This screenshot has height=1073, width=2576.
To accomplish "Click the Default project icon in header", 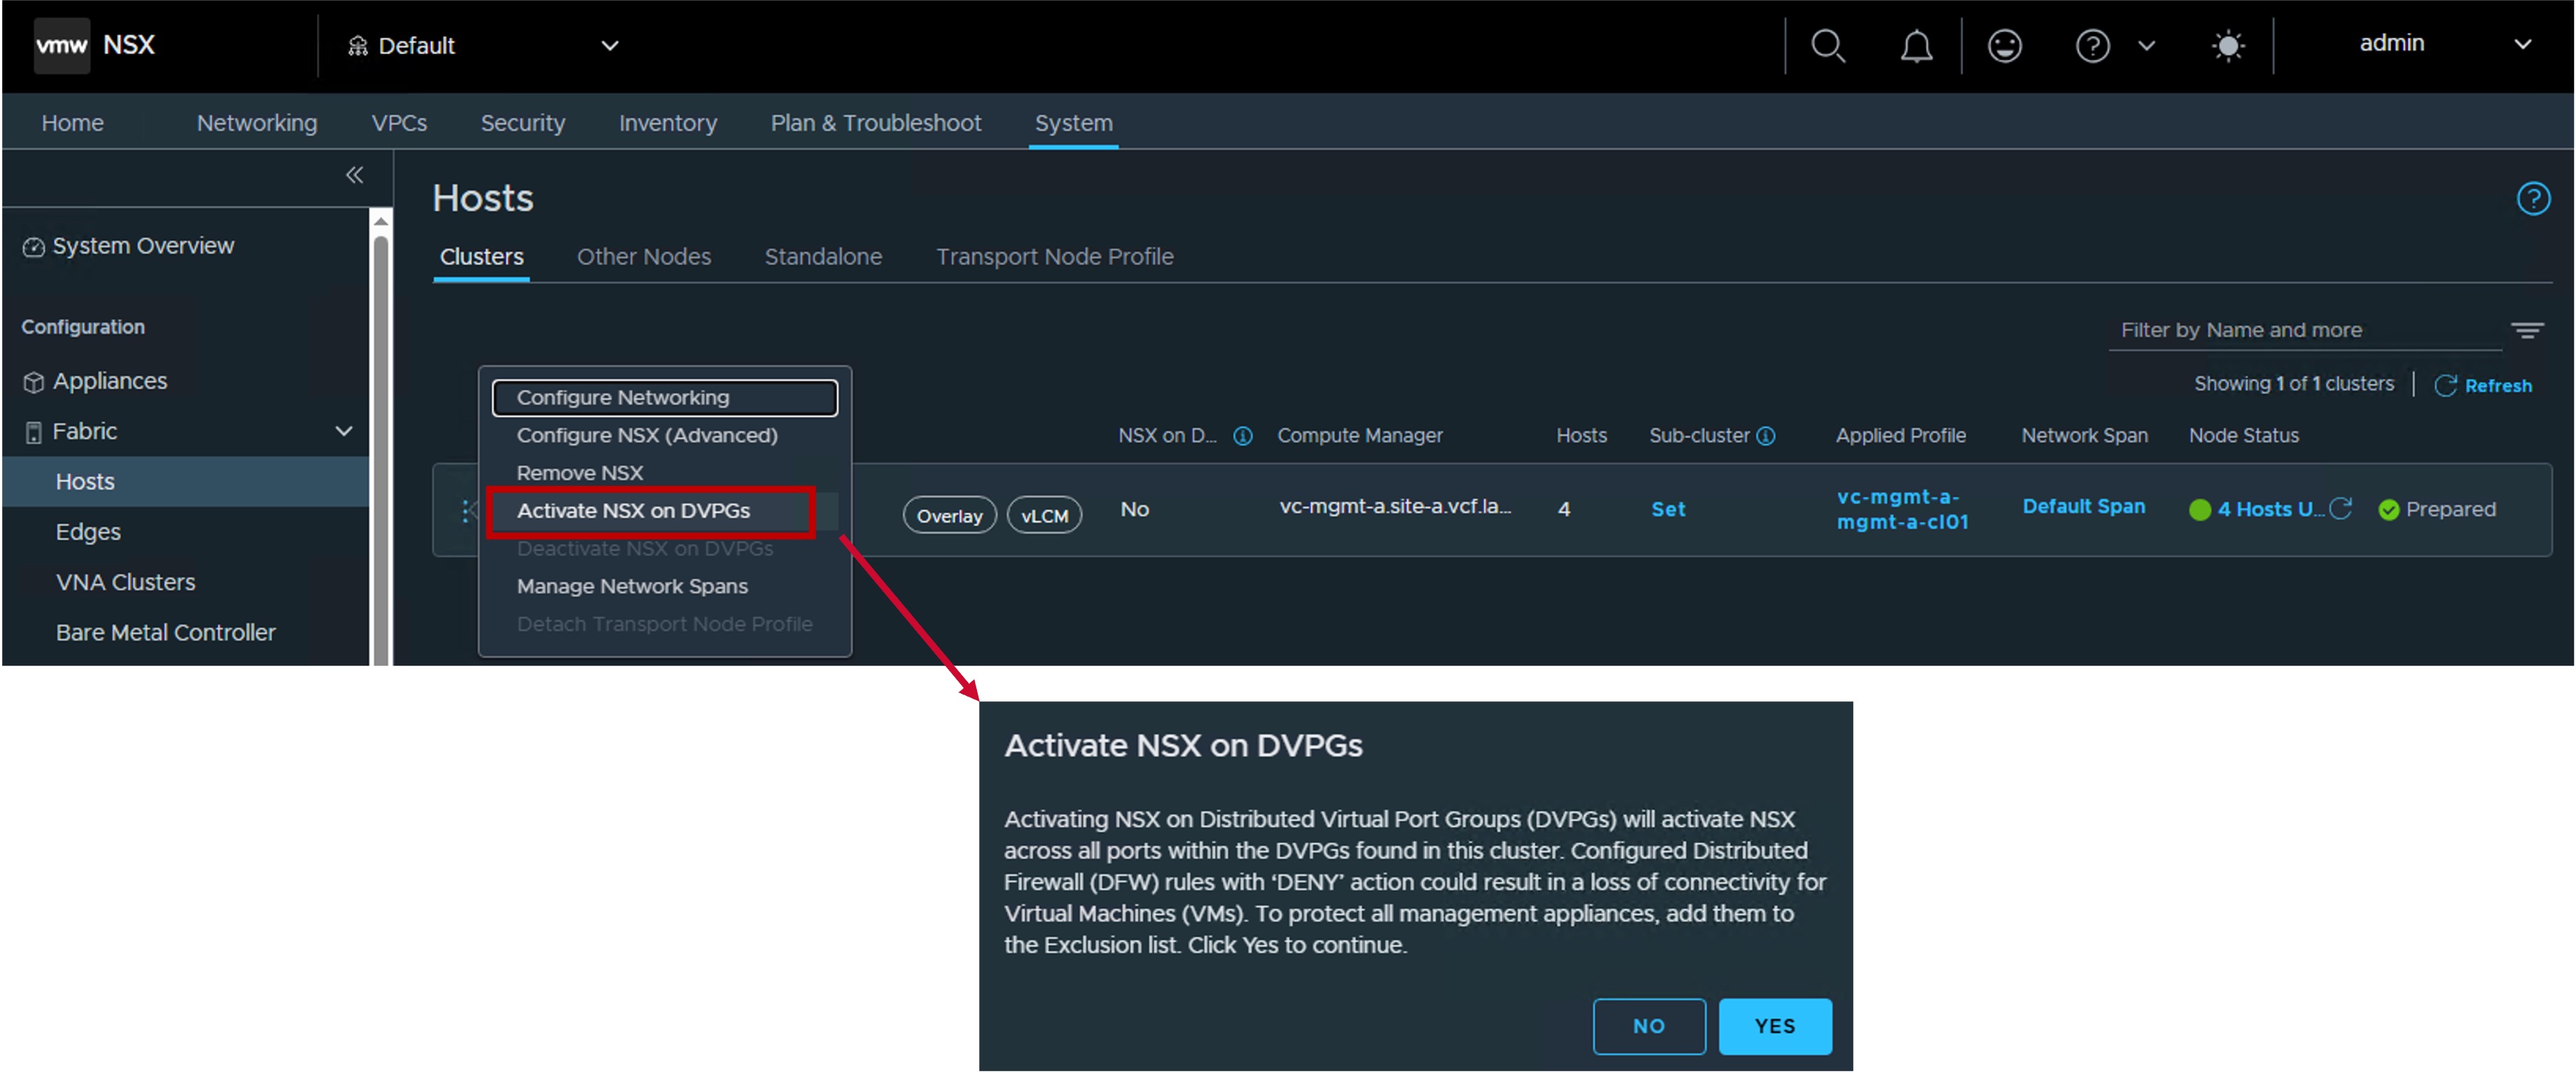I will click(x=358, y=46).
